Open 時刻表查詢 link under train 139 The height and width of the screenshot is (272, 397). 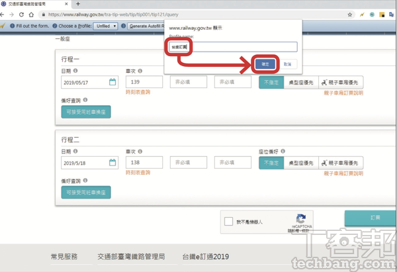tap(138, 92)
